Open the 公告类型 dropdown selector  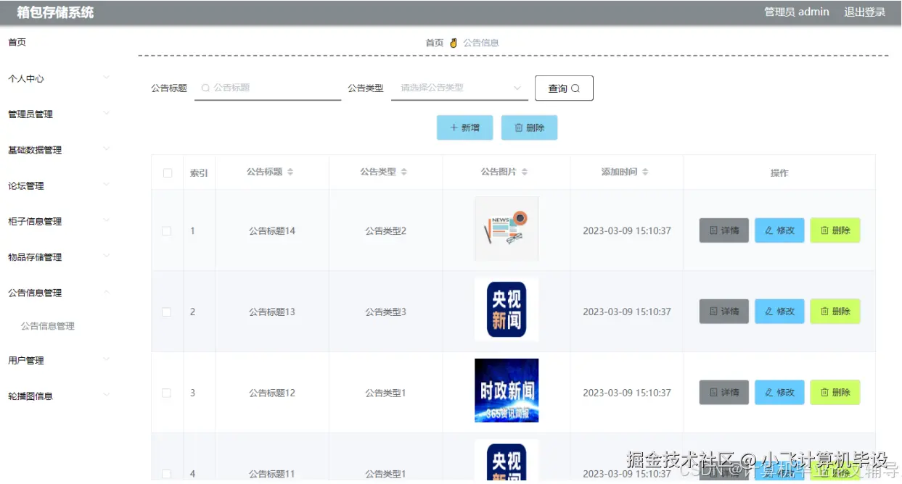(459, 88)
